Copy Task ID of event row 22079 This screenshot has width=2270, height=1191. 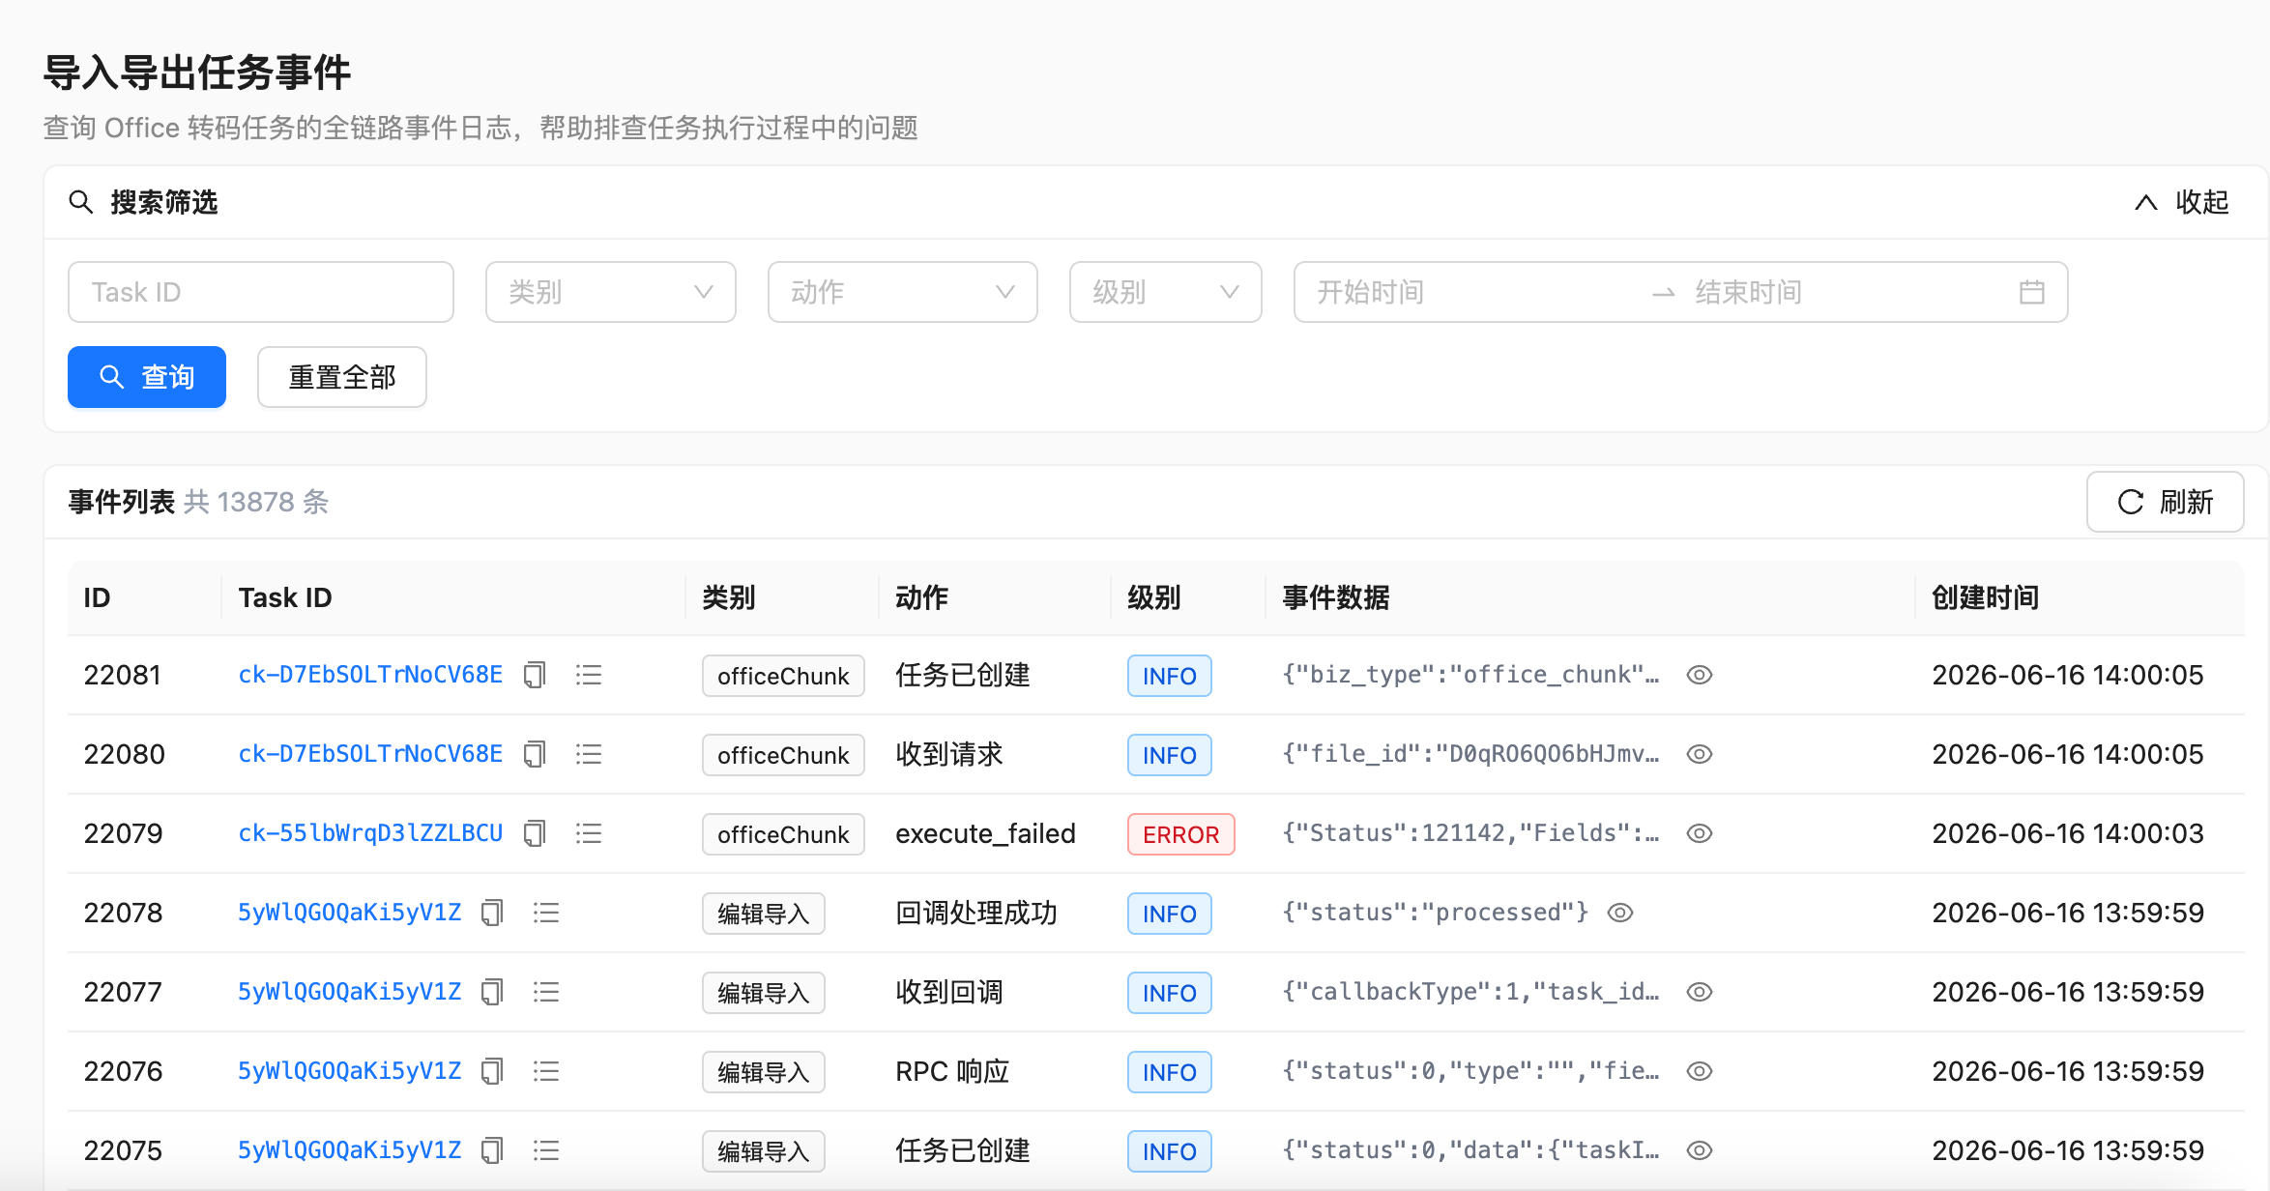coord(535,833)
